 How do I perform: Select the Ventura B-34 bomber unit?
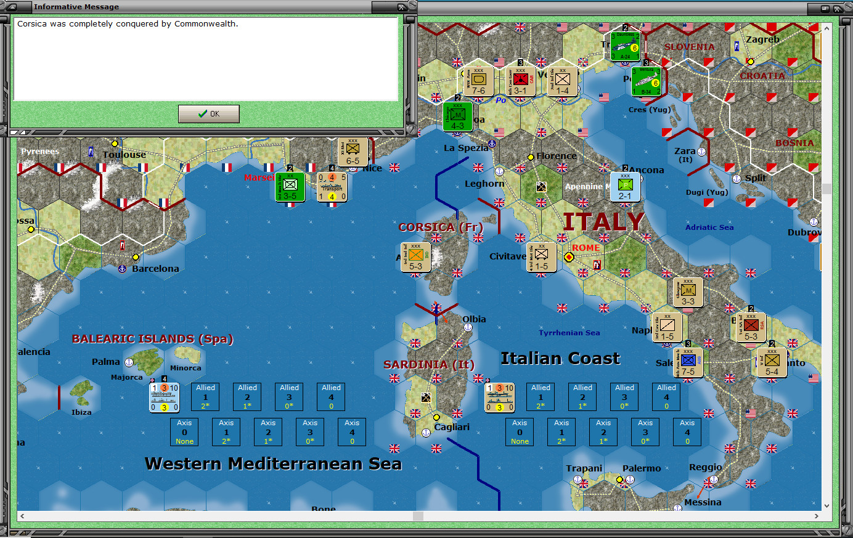[x=646, y=81]
